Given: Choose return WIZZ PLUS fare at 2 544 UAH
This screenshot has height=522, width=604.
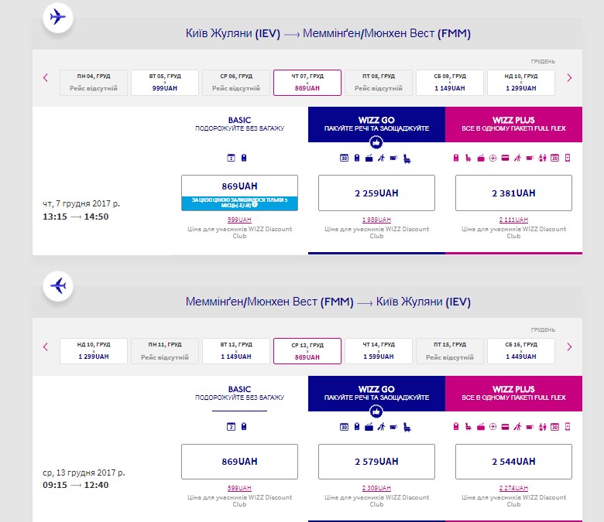Looking at the screenshot, I should (x=513, y=461).
